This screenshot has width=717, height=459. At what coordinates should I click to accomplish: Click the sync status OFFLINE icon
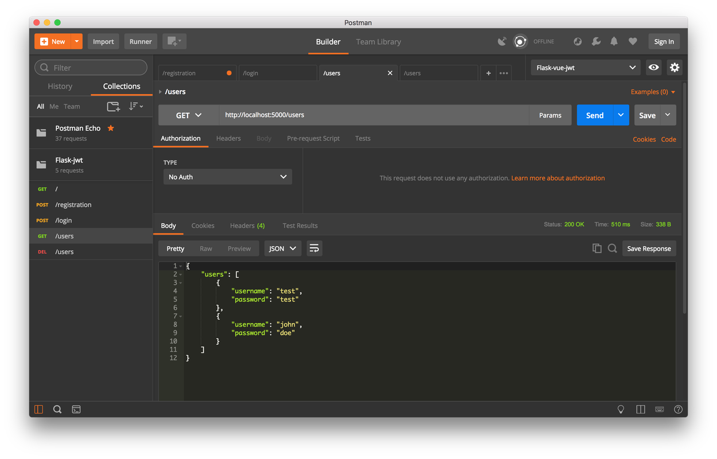[520, 41]
